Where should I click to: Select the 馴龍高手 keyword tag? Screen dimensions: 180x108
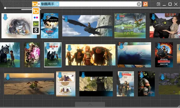(48, 4)
